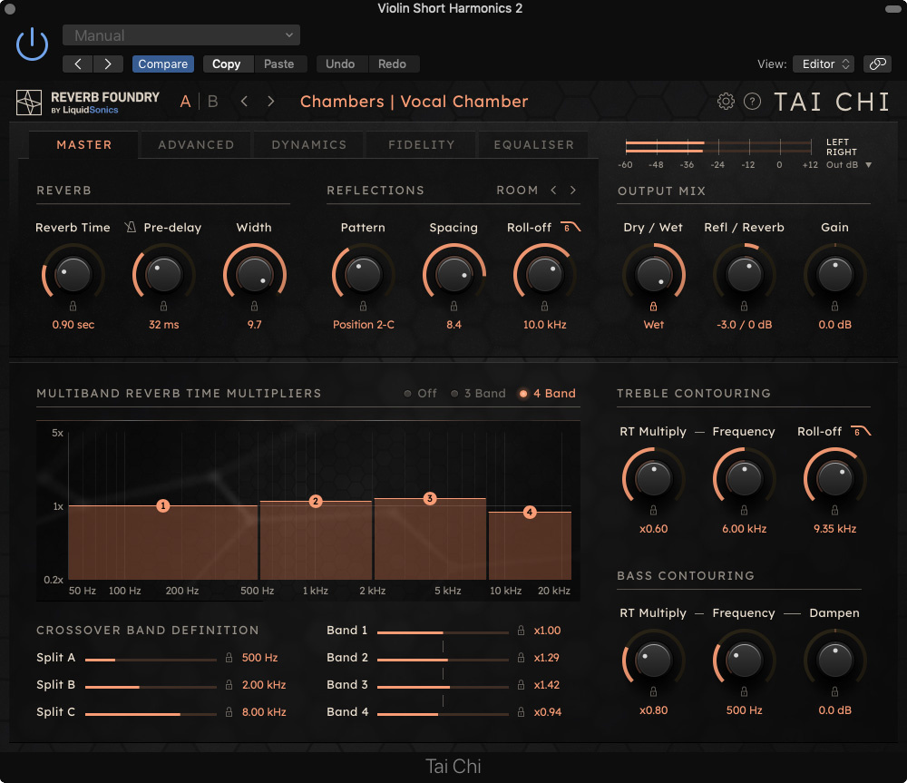The image size is (907, 783).
Task: Open the help question mark icon
Action: point(752,102)
